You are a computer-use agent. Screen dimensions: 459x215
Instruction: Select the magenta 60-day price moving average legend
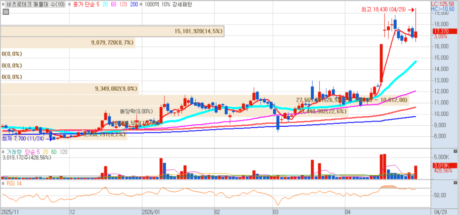click(x=113, y=5)
